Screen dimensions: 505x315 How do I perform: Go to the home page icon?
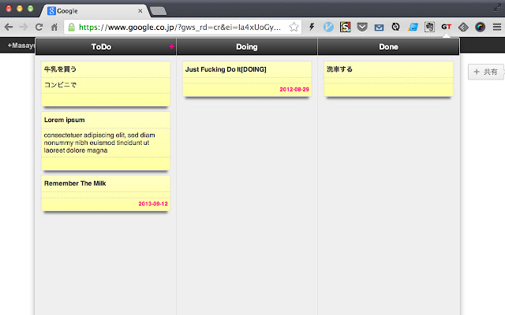(54, 27)
